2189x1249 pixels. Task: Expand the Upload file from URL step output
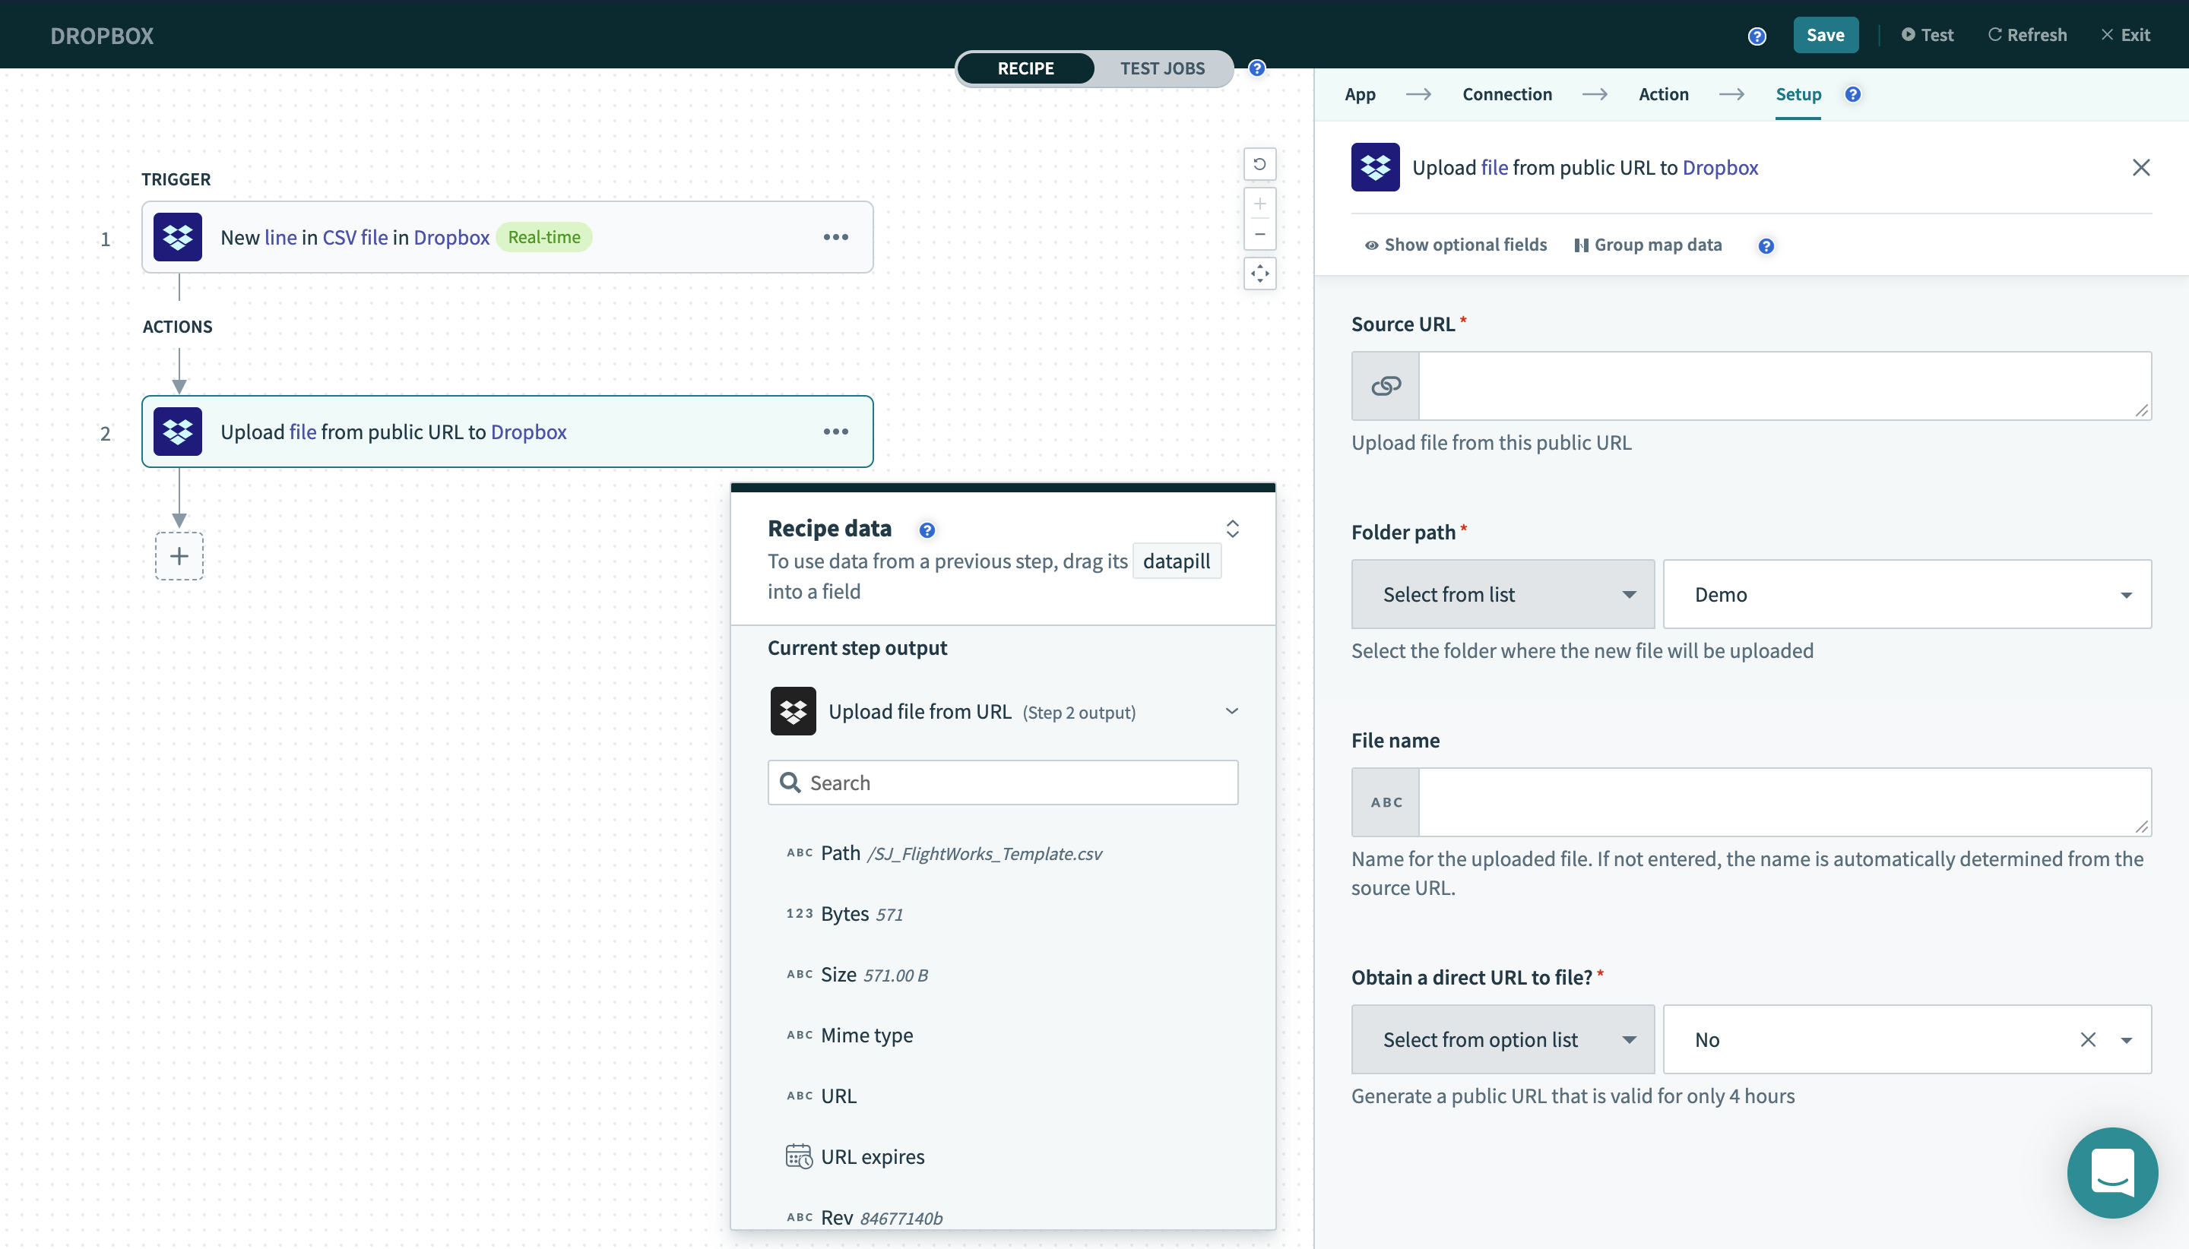[1231, 710]
